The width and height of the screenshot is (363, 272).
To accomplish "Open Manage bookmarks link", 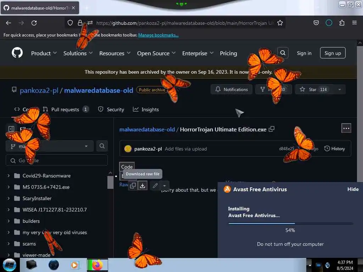I will tap(158, 35).
